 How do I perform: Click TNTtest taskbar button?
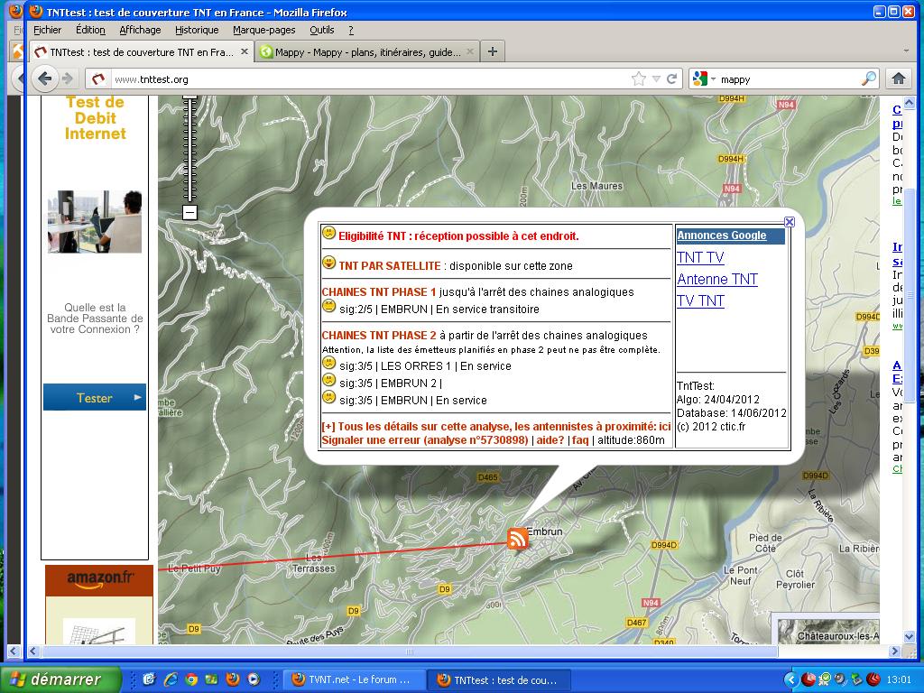(498, 679)
